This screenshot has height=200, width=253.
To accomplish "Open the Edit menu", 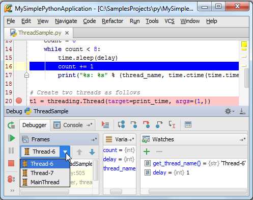I will [26, 21].
